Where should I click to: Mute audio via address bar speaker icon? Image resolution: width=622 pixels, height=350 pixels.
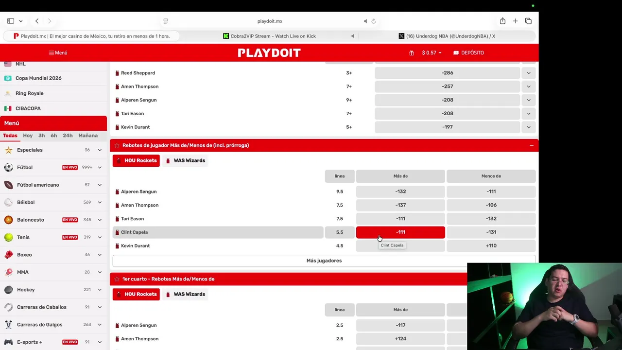[365, 21]
